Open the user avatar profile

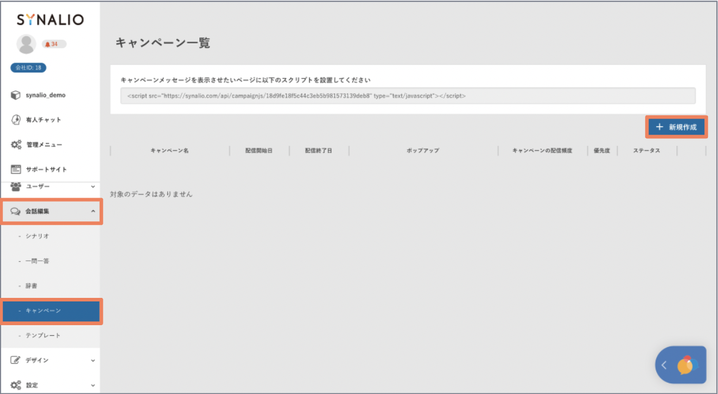click(26, 44)
